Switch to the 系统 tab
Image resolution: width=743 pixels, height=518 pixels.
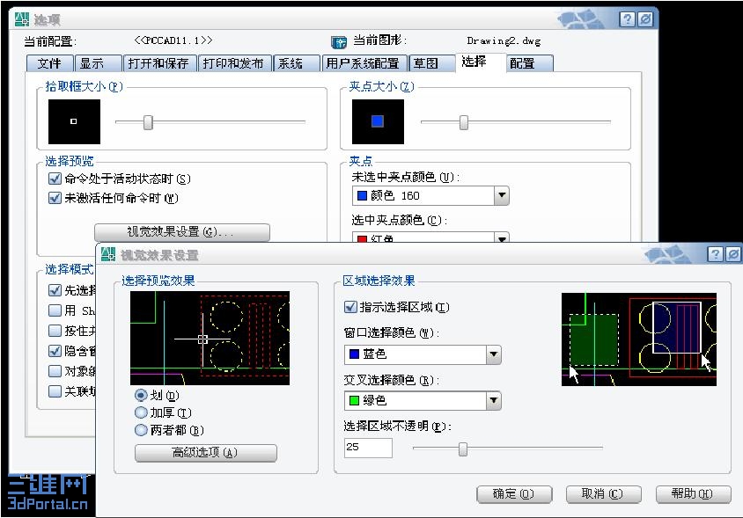click(297, 63)
